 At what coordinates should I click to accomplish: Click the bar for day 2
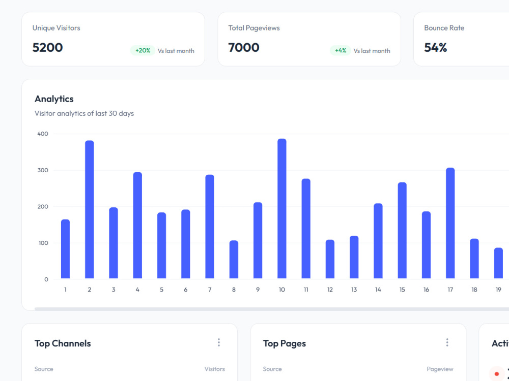point(89,209)
